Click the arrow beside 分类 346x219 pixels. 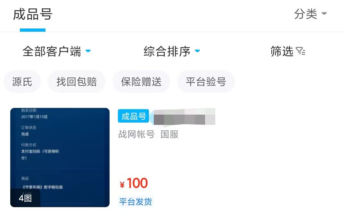pyautogui.click(x=324, y=14)
